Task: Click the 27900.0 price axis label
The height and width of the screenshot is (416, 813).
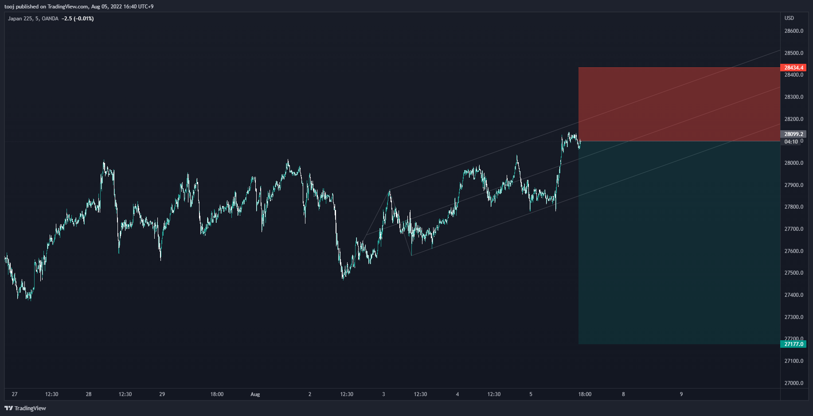Action: pyautogui.click(x=793, y=185)
